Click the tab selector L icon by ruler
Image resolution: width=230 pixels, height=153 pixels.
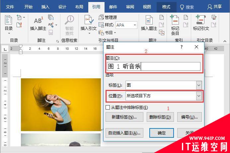point(5,49)
